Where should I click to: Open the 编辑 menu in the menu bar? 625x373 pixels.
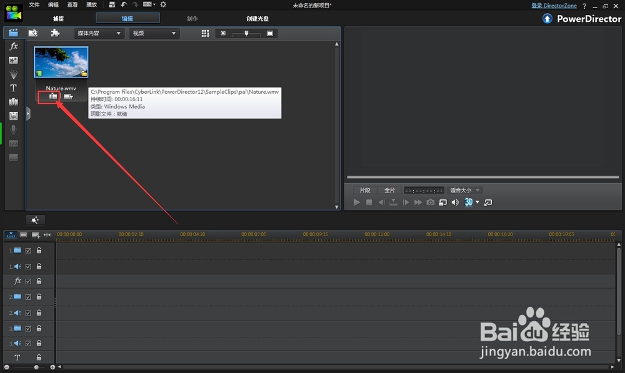click(x=53, y=5)
